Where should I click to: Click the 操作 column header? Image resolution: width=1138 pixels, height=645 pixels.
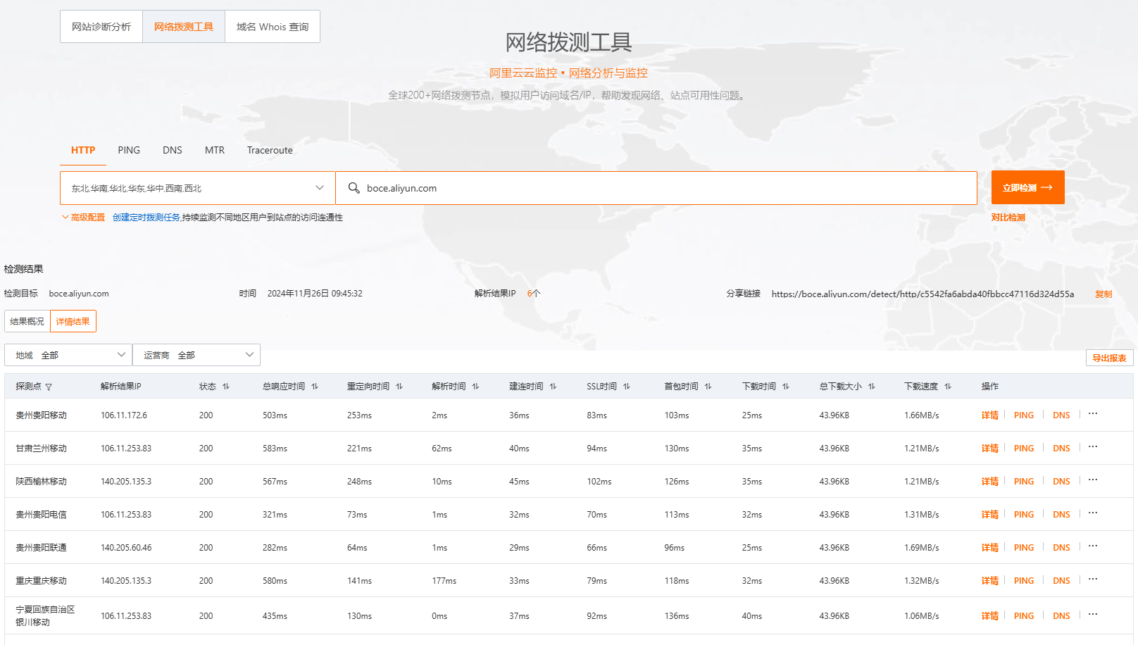990,387
